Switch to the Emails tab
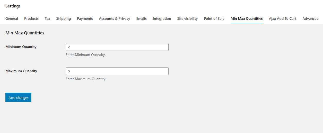Image resolution: width=323 pixels, height=133 pixels. [x=141, y=18]
